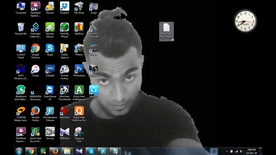The width and height of the screenshot is (276, 155).
Task: Open the Songs folder shortcut
Action: tap(94, 8)
